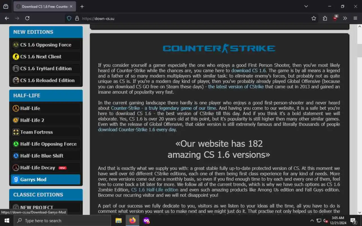
Task: Click the taskbar search box
Action: tap(62, 221)
